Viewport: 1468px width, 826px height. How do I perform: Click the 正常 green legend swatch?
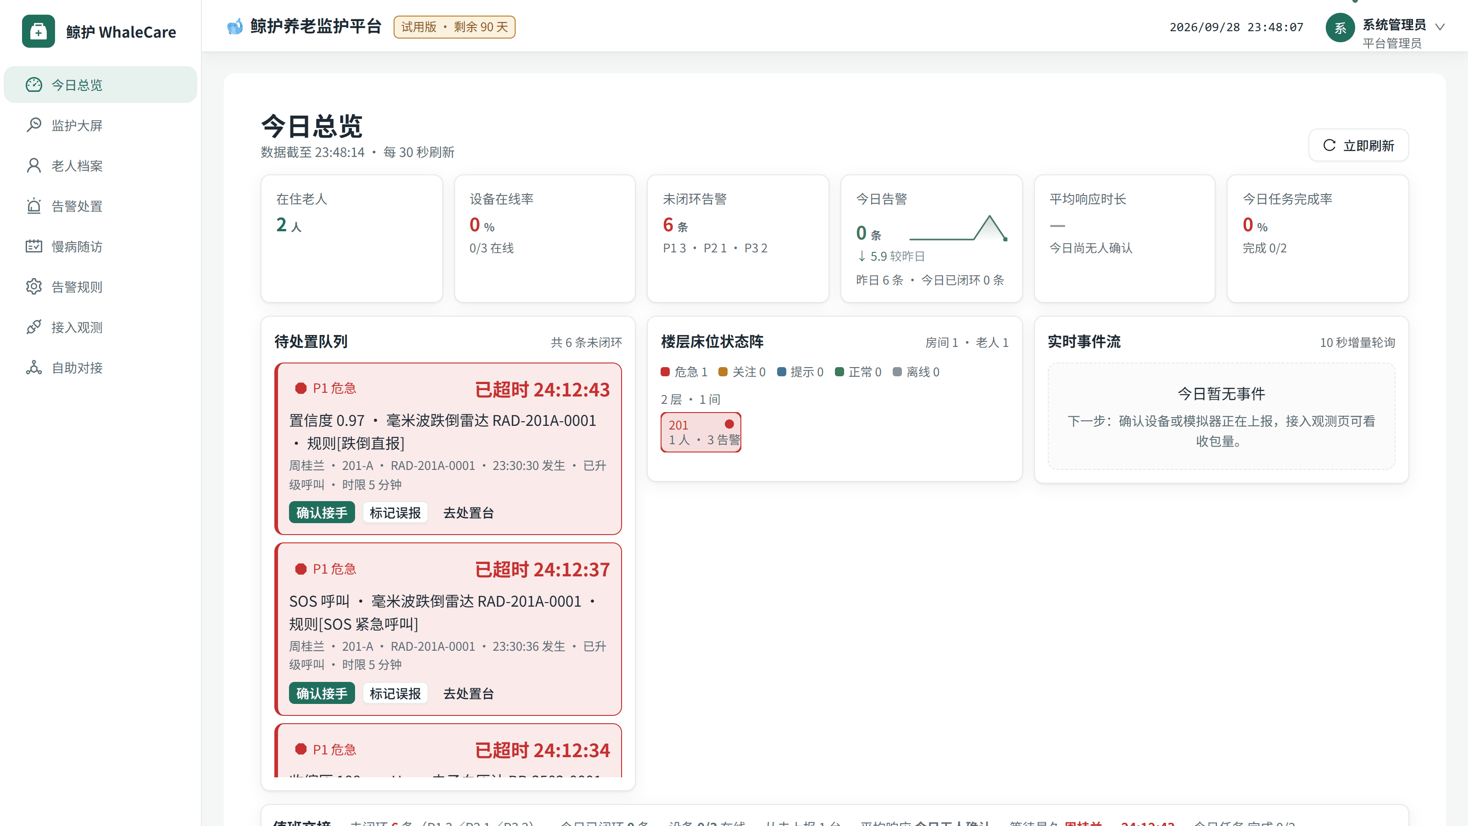tap(839, 372)
